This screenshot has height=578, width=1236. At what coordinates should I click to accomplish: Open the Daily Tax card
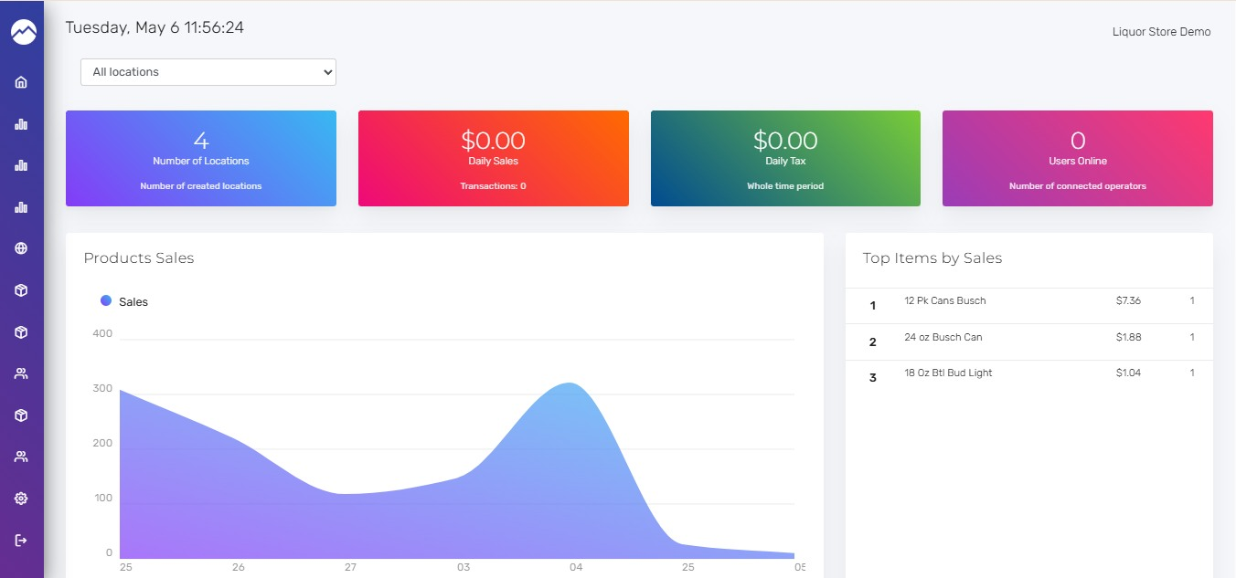coord(785,159)
